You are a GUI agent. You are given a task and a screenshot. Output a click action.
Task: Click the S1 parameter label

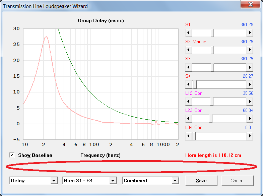(188, 24)
